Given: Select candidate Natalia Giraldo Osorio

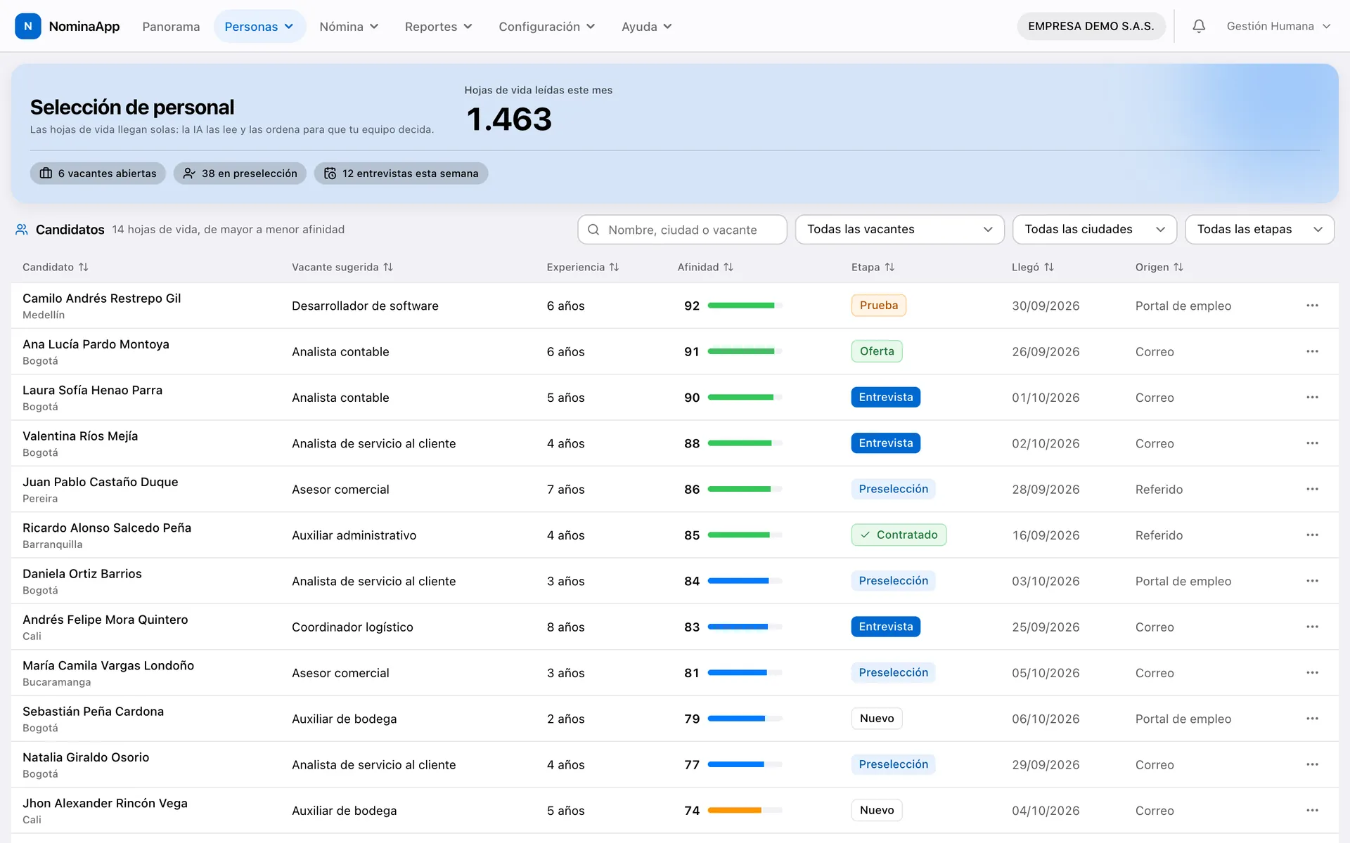Looking at the screenshot, I should pos(86,757).
